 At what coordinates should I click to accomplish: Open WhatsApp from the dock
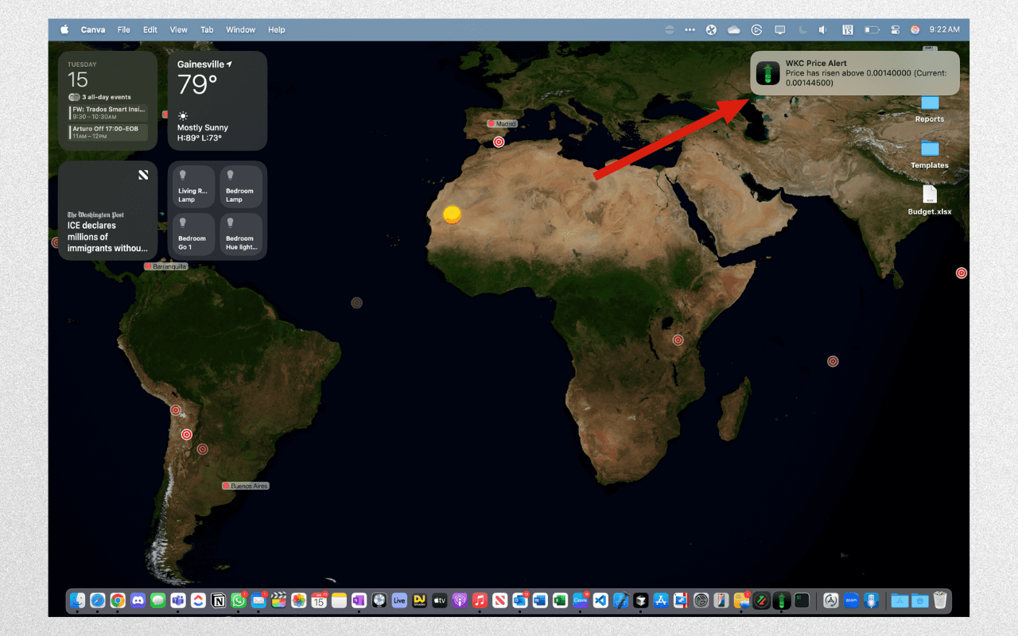point(239,601)
